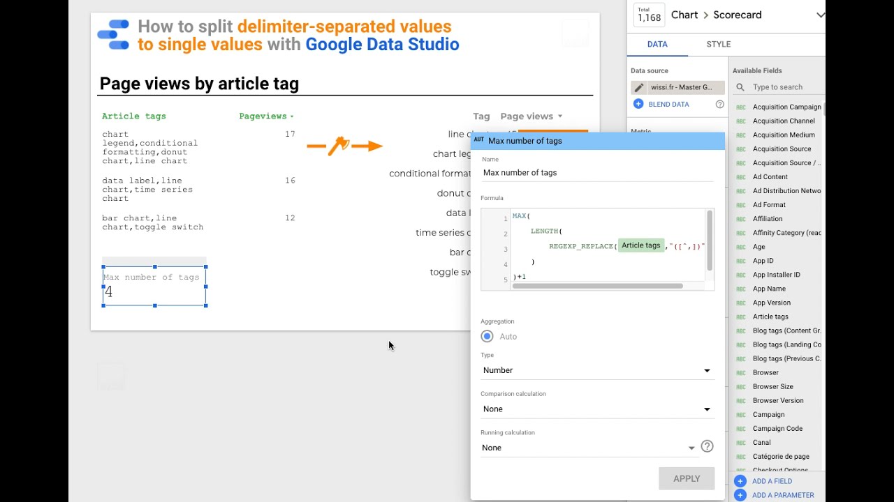The height and width of the screenshot is (502, 894).
Task: Click the Page views by article tag heading
Action: (199, 84)
